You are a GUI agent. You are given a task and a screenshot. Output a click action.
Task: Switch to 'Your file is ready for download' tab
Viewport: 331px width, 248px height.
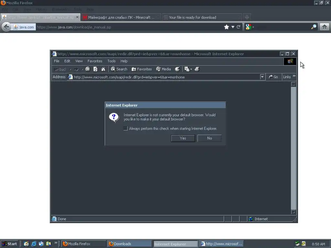(202, 17)
